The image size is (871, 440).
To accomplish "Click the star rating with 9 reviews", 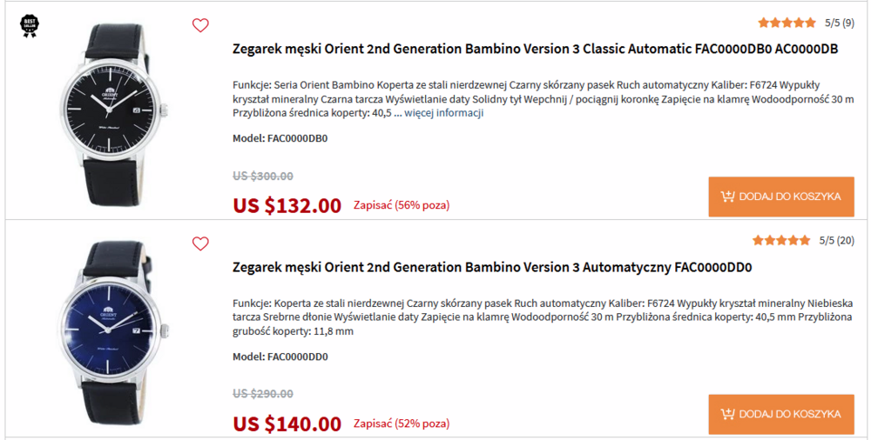I will click(787, 23).
